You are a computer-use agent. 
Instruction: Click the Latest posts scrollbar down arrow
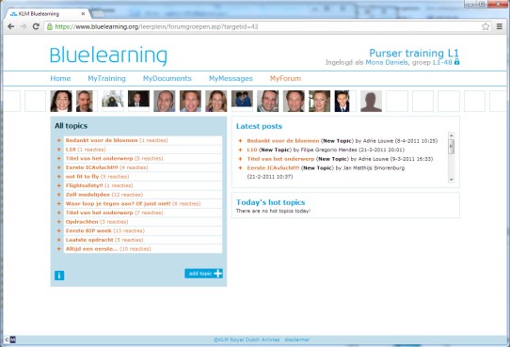451,180
